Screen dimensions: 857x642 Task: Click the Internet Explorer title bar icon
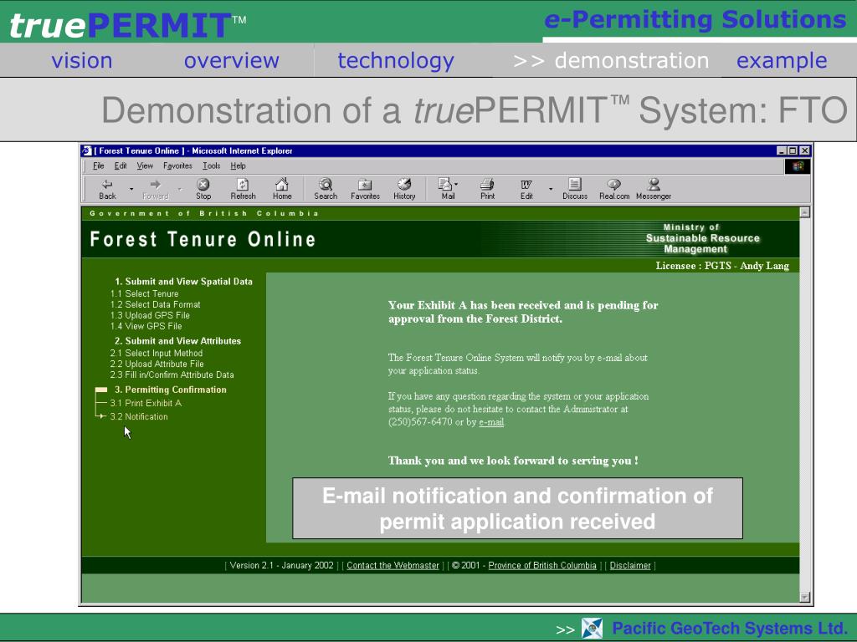pos(87,150)
